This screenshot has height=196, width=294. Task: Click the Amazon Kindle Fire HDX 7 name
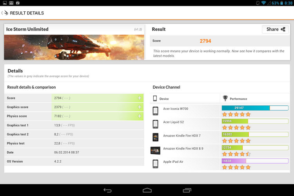click(x=182, y=135)
